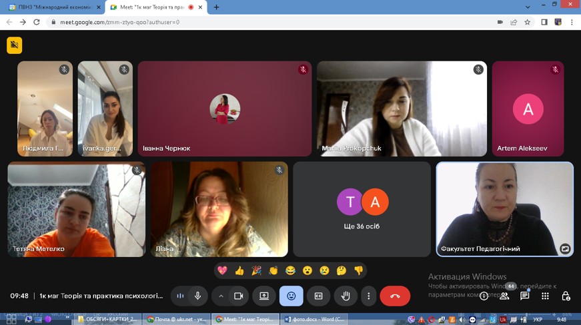Click the Ще 36 осіб participants tile
Viewport: 581px width, 325px height.
(362, 209)
